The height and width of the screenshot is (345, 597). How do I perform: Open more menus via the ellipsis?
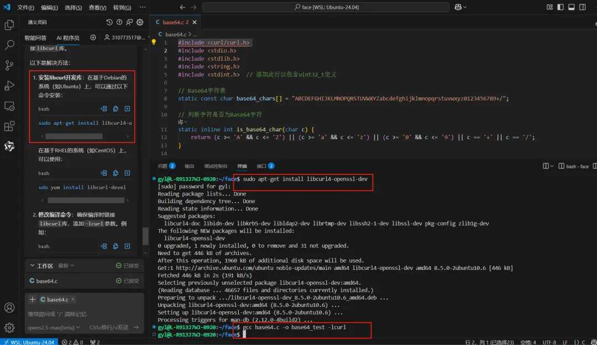pos(143,7)
